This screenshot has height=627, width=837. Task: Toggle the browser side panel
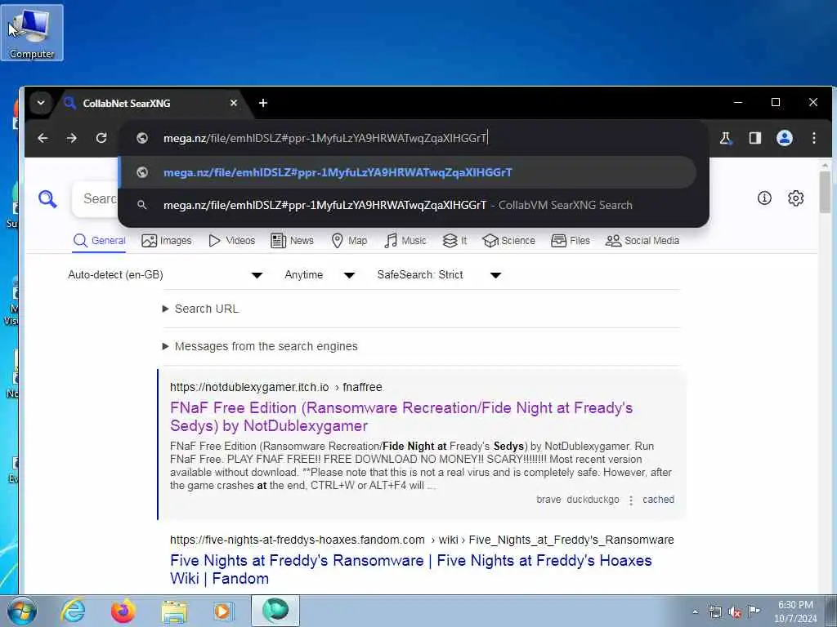point(754,138)
